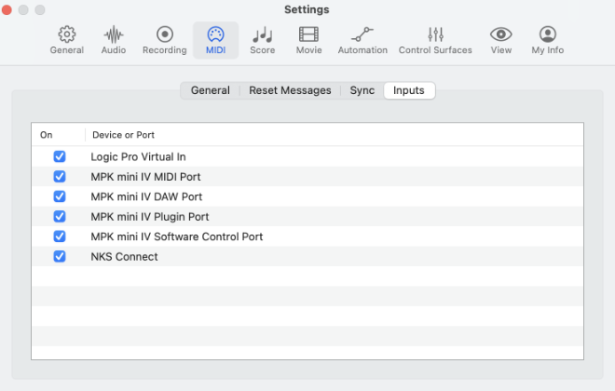Viewport: 615px width, 391px height.
Task: Select the NKS Connect row text
Action: [x=124, y=257]
